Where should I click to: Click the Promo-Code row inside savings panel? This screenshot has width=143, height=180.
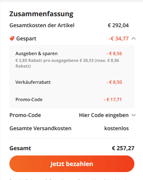[x=72, y=100]
